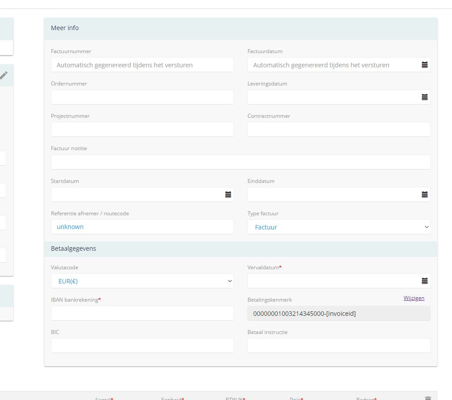Click the Referentie afnemer / routecode field
This screenshot has width=452, height=400.
142,227
